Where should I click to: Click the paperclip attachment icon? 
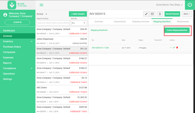(x=160, y=14)
